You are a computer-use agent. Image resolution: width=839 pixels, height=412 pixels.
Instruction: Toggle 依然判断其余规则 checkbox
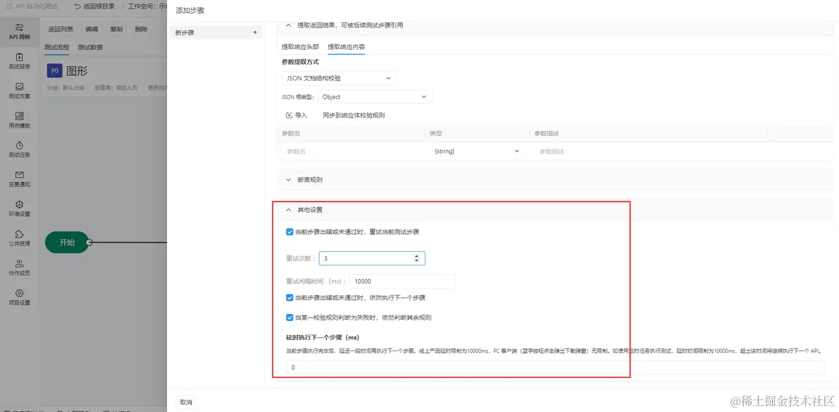coord(290,317)
